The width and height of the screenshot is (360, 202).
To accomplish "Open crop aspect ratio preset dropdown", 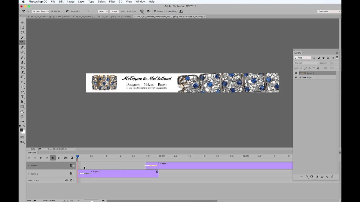I will [x=40, y=11].
